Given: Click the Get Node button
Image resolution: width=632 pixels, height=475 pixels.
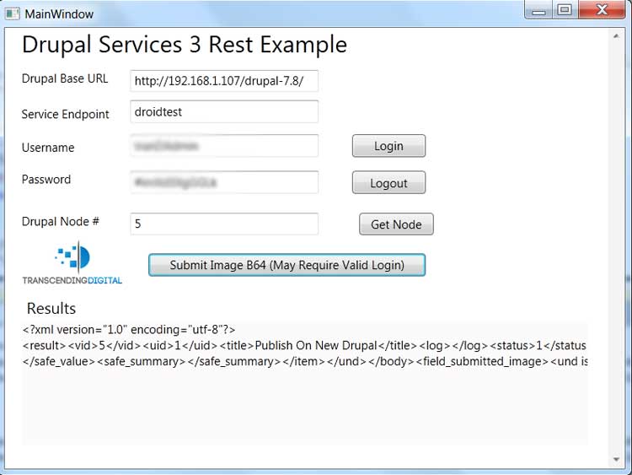Looking at the screenshot, I should pyautogui.click(x=396, y=224).
